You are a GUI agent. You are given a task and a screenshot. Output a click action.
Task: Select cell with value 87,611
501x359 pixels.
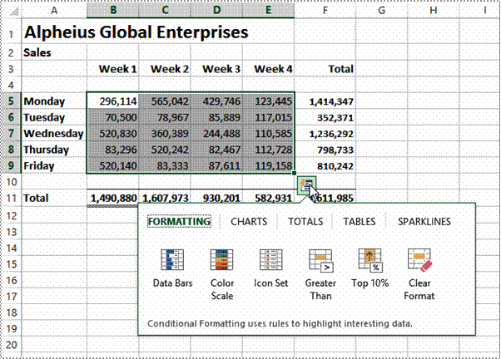pos(216,165)
